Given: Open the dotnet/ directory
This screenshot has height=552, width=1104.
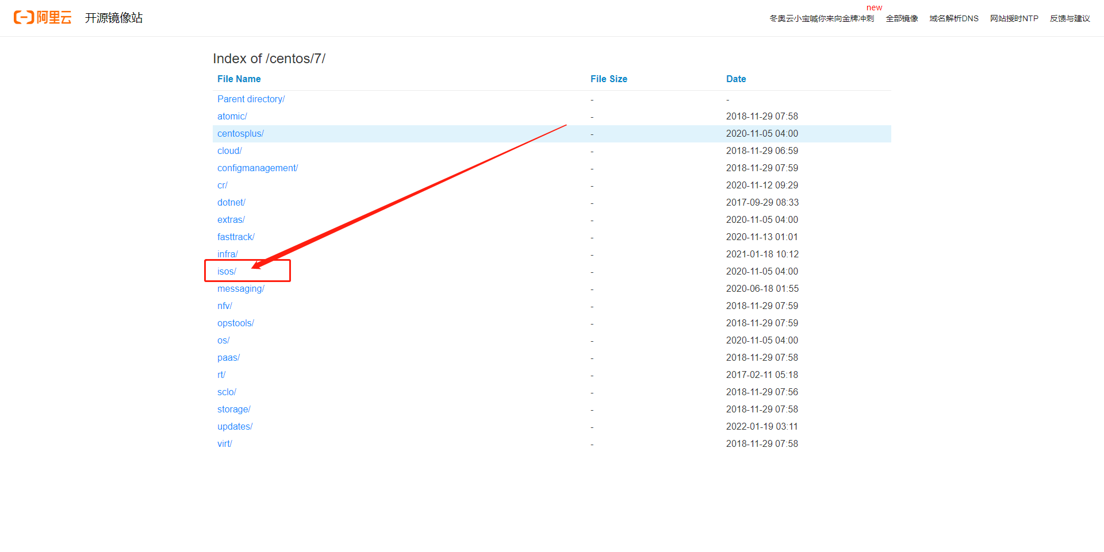Looking at the screenshot, I should tap(231, 202).
